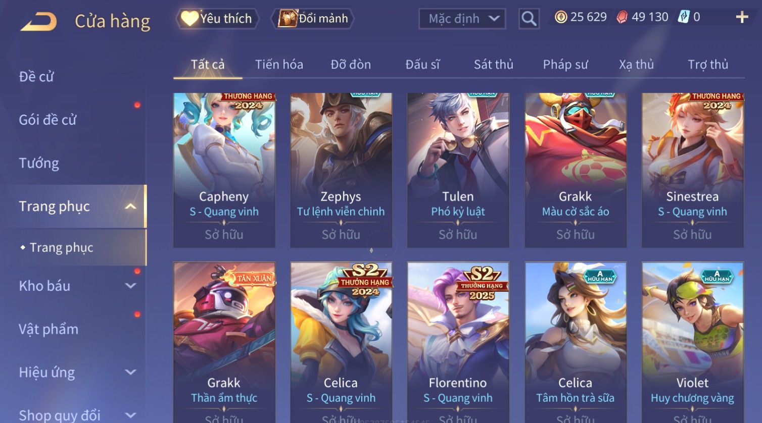Click the red ruby currency icon
This screenshot has height=423, width=762.
pos(622,17)
